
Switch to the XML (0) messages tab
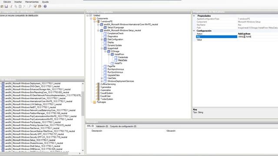point(90,126)
